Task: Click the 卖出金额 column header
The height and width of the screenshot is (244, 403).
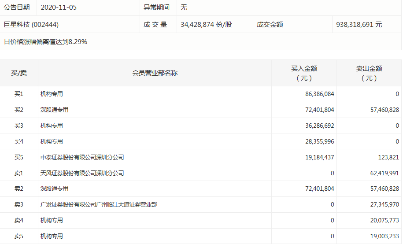Action: 369,73
